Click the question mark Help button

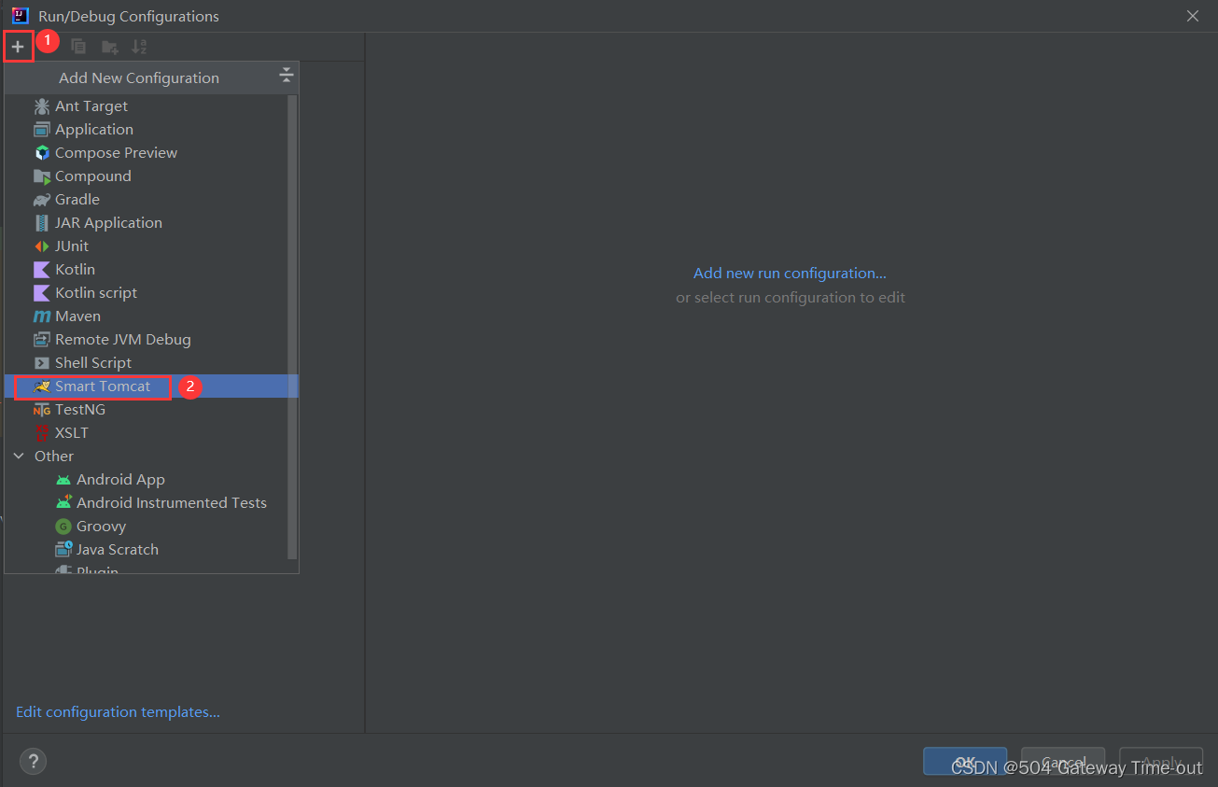(x=33, y=761)
